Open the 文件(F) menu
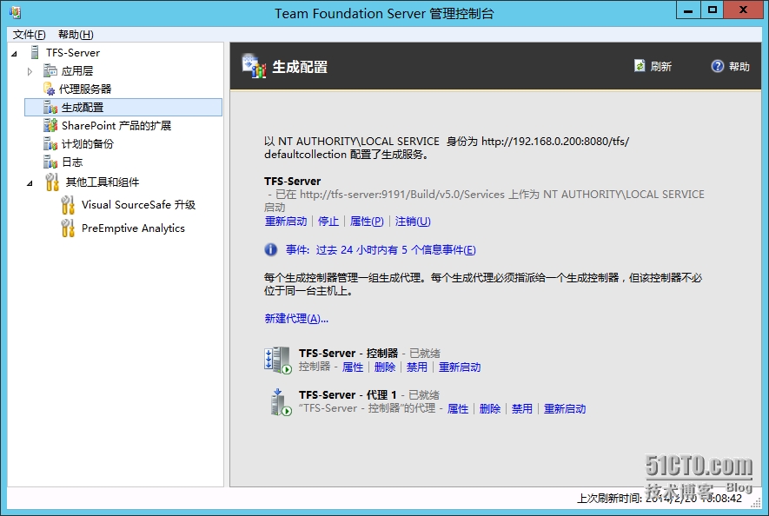 click(29, 35)
